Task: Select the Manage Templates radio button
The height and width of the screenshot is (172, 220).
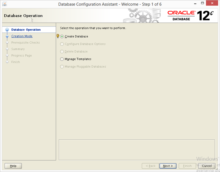Action: pos(62,59)
